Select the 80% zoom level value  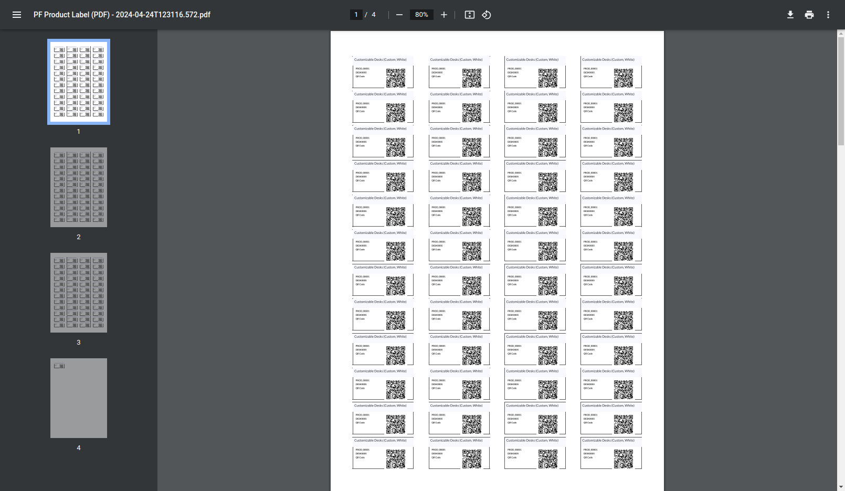pos(421,15)
